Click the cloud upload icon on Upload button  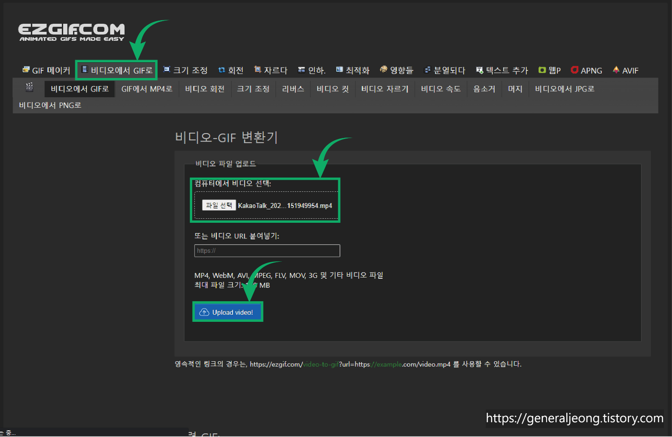204,312
